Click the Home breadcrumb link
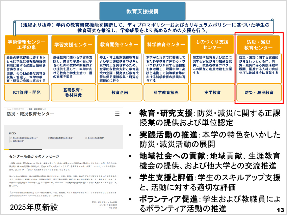The width and height of the screenshot is (287, 215). [9, 109]
